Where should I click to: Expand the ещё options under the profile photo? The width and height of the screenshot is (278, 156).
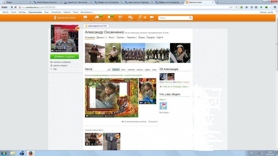click(x=55, y=69)
